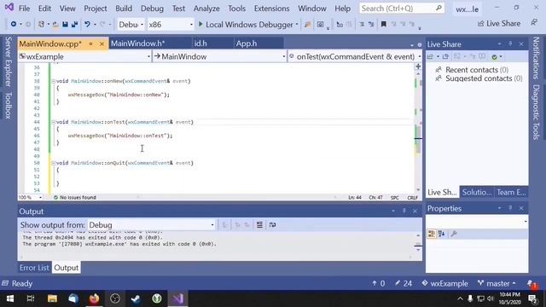
Task: Open the x86 platform dropdown
Action: coord(171,25)
